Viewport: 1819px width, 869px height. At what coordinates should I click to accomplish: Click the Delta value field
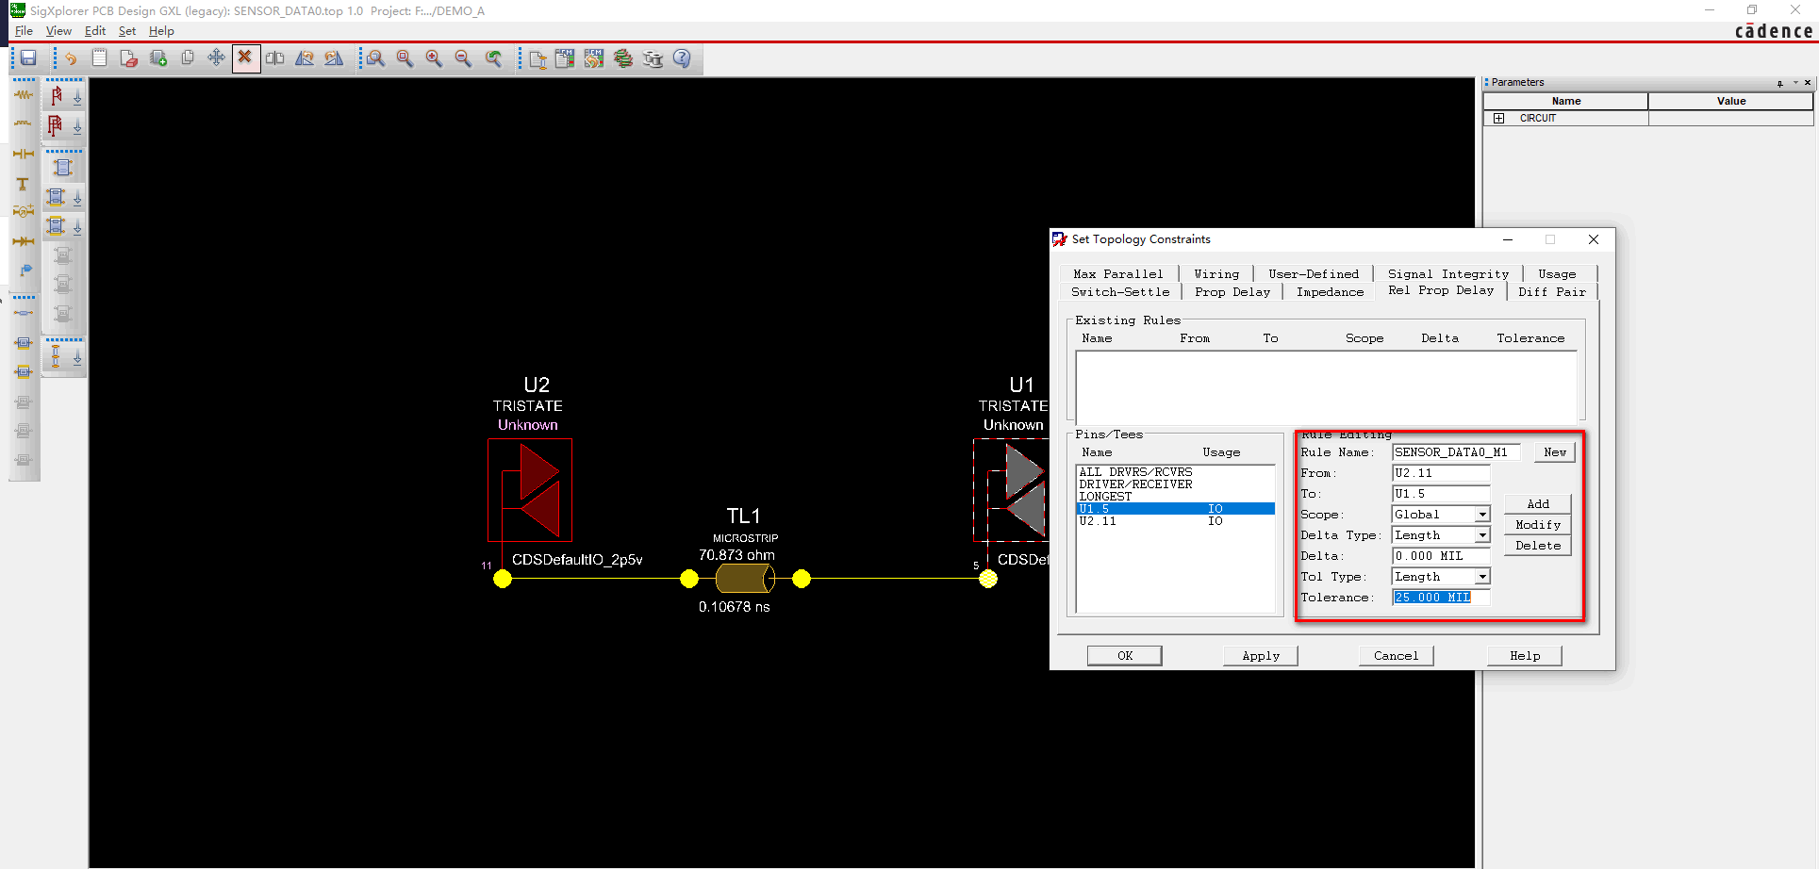1441,556
